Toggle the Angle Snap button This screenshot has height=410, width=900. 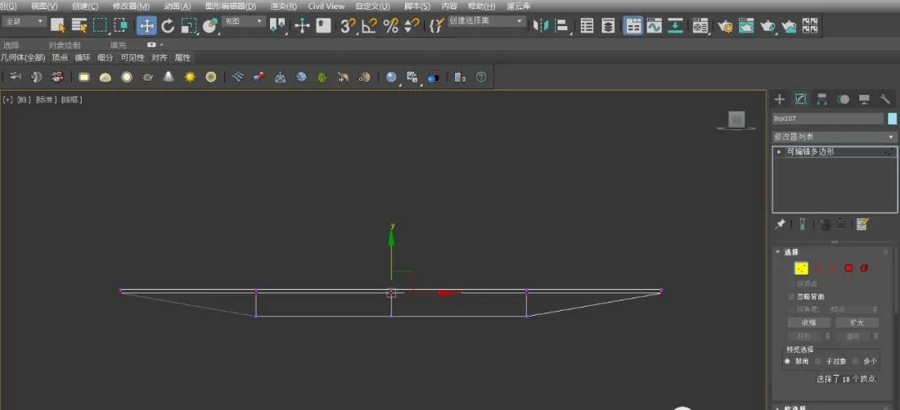click(x=369, y=25)
